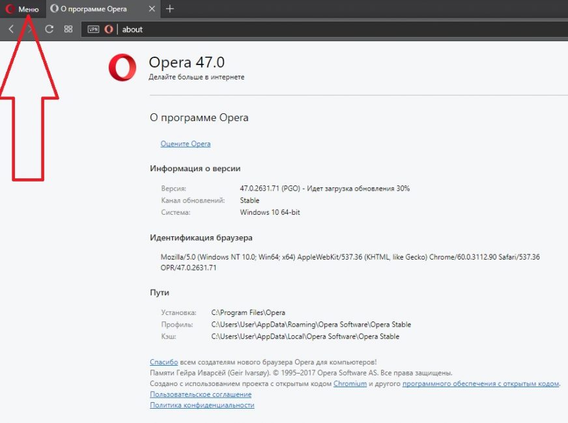Toggle the VPN badge in address bar
Screen dimensions: 568x423
(93, 29)
